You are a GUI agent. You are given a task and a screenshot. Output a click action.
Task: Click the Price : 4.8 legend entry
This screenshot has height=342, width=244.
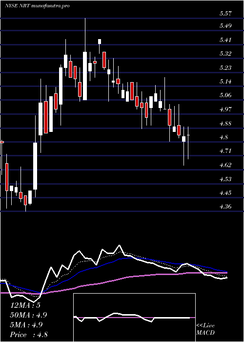coord(29,334)
